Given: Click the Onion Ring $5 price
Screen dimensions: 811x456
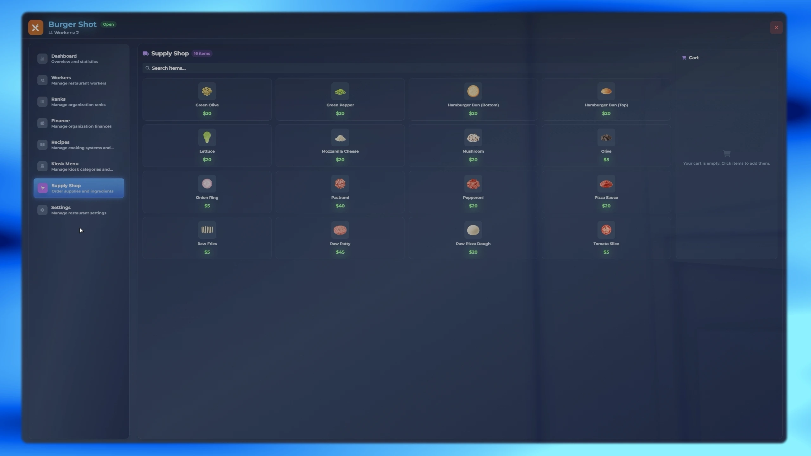Looking at the screenshot, I should pyautogui.click(x=207, y=206).
